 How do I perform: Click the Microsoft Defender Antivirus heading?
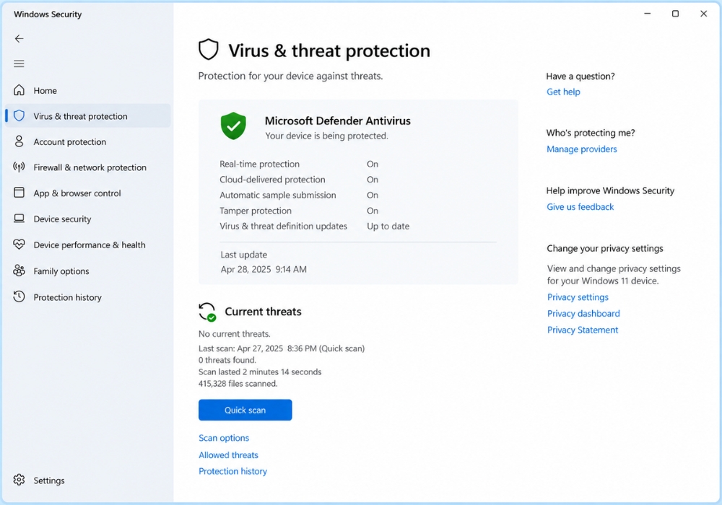tap(337, 121)
